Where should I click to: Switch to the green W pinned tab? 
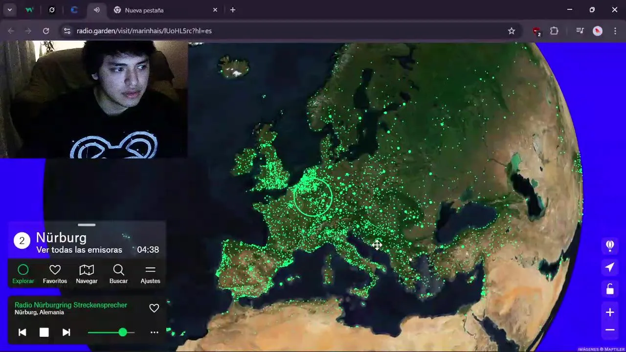pyautogui.click(x=29, y=10)
